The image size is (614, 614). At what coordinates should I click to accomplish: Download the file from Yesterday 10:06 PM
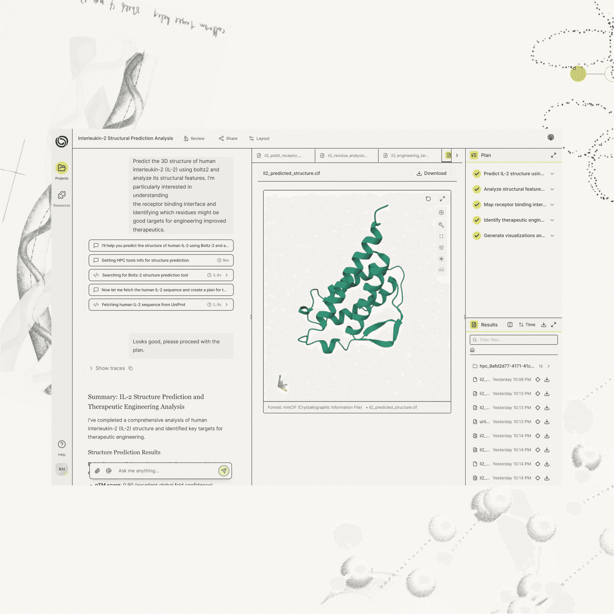(x=547, y=380)
